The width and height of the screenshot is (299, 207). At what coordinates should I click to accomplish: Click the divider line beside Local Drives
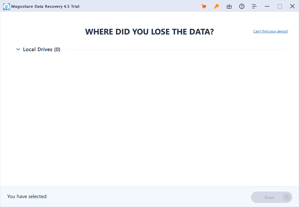point(176,50)
